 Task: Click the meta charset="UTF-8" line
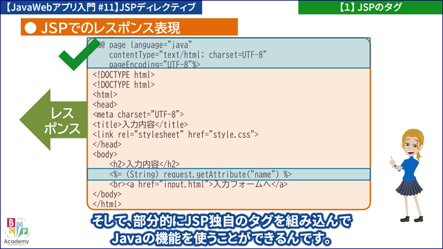point(138,114)
